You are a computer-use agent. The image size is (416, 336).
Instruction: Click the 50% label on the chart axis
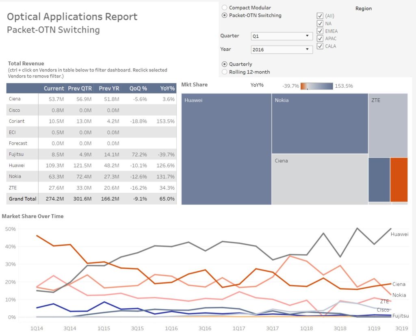10,229
